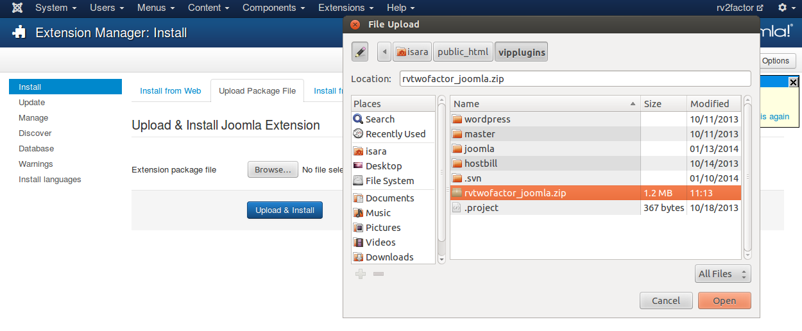802x331 pixels.
Task: Click the Downloads folder icon in Places
Action: (358, 257)
